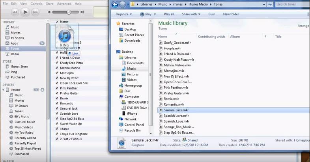Open the iTunes Controls menu
Image resolution: width=310 pixels, height=162 pixels.
36,4
